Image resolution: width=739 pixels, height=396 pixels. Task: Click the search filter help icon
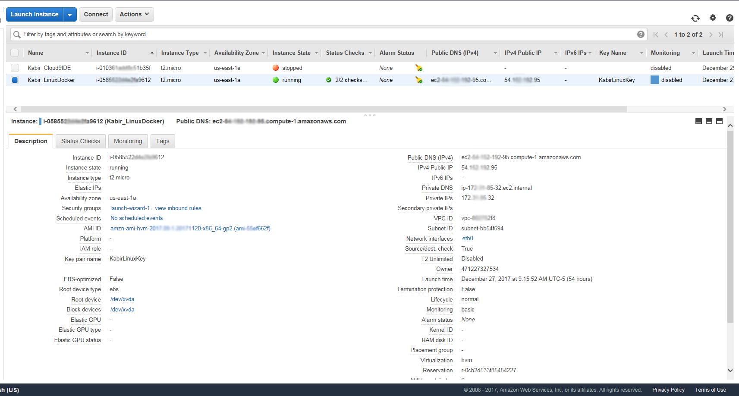(x=641, y=35)
